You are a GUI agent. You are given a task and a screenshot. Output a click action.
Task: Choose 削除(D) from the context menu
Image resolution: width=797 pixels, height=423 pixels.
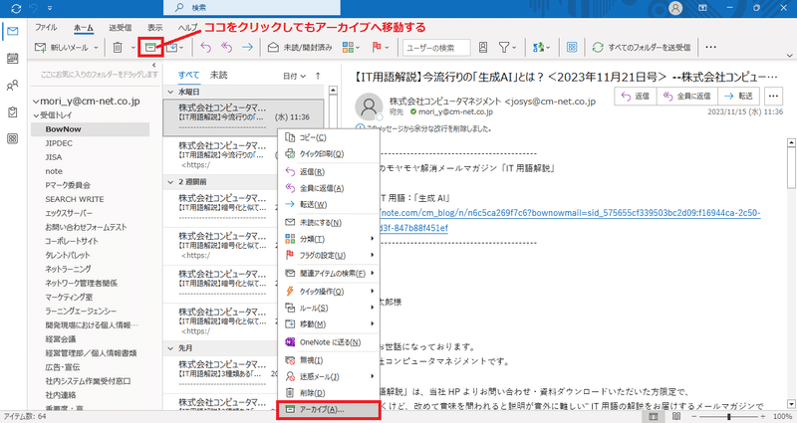point(329,393)
